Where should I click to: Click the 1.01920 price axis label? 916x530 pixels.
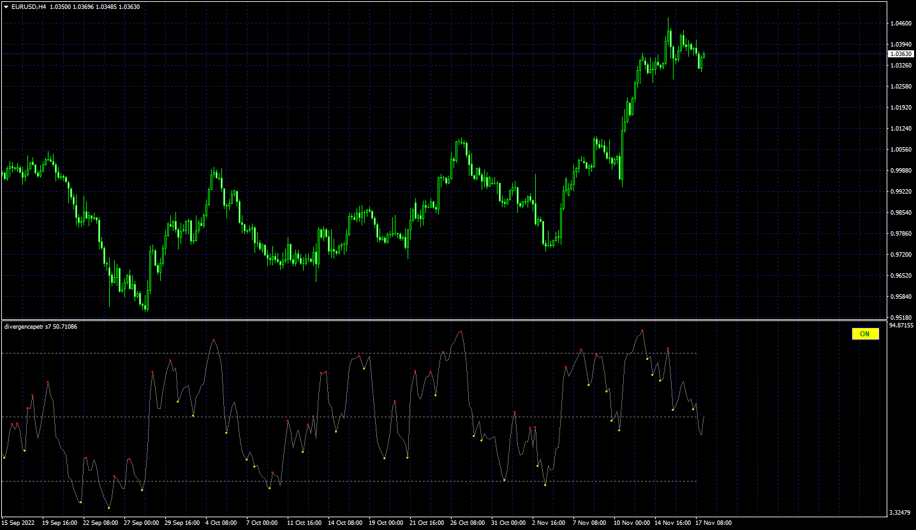(901, 108)
